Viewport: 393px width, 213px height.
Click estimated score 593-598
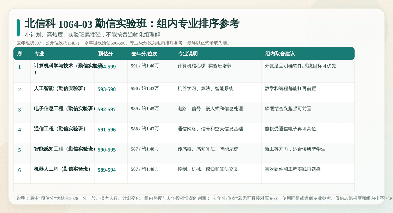(x=107, y=89)
